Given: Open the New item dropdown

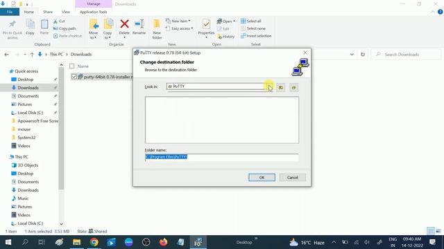Looking at the screenshot, I should click(x=178, y=21).
